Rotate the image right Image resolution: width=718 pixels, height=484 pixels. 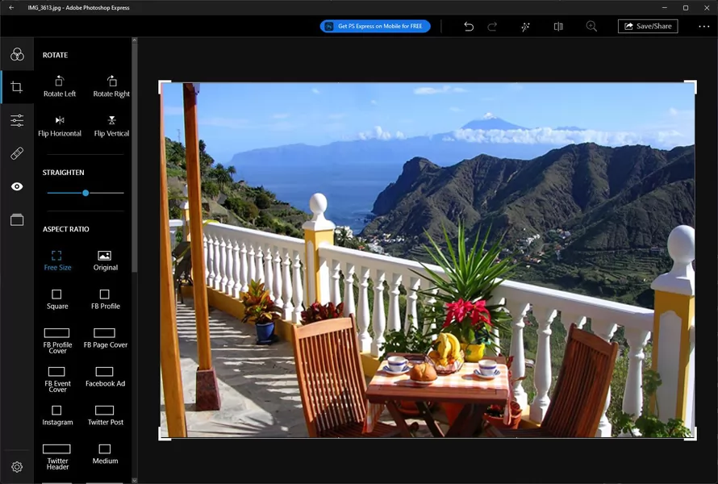111,86
